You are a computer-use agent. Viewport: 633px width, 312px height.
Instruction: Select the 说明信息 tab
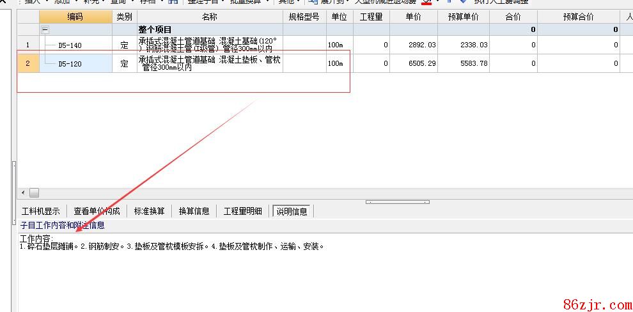(292, 211)
